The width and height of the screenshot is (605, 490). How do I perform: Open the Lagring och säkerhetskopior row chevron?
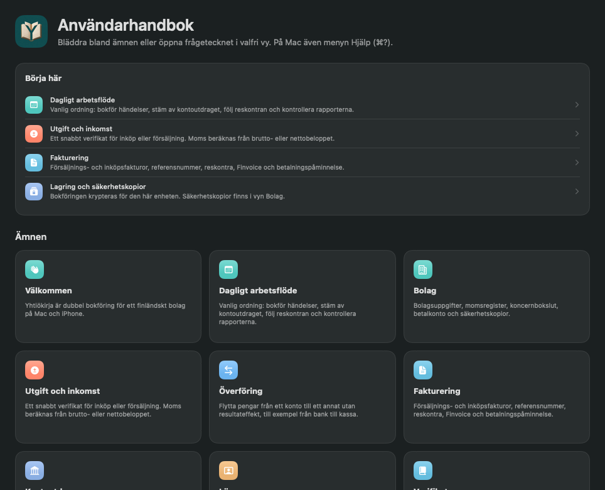coord(577,192)
